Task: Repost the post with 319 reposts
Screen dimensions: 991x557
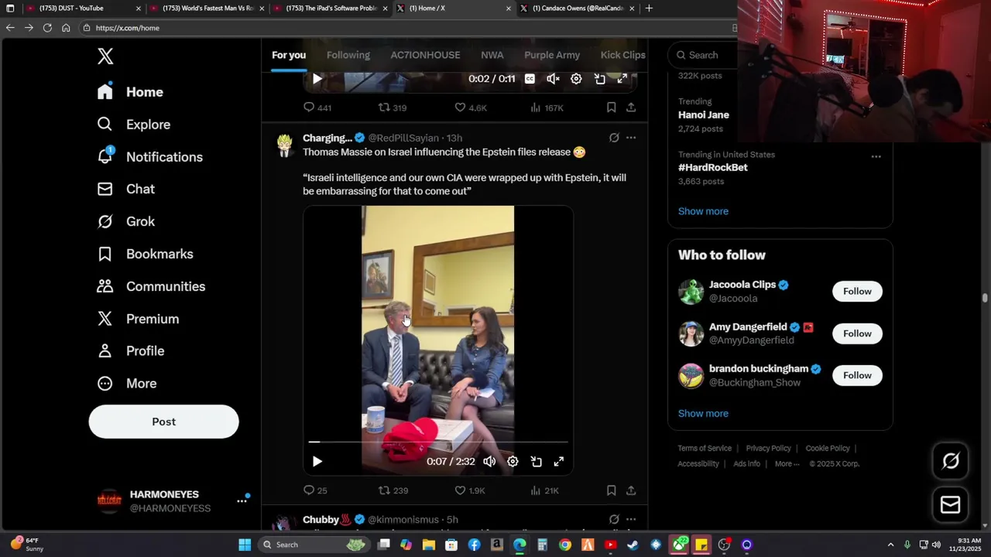Action: (392, 108)
